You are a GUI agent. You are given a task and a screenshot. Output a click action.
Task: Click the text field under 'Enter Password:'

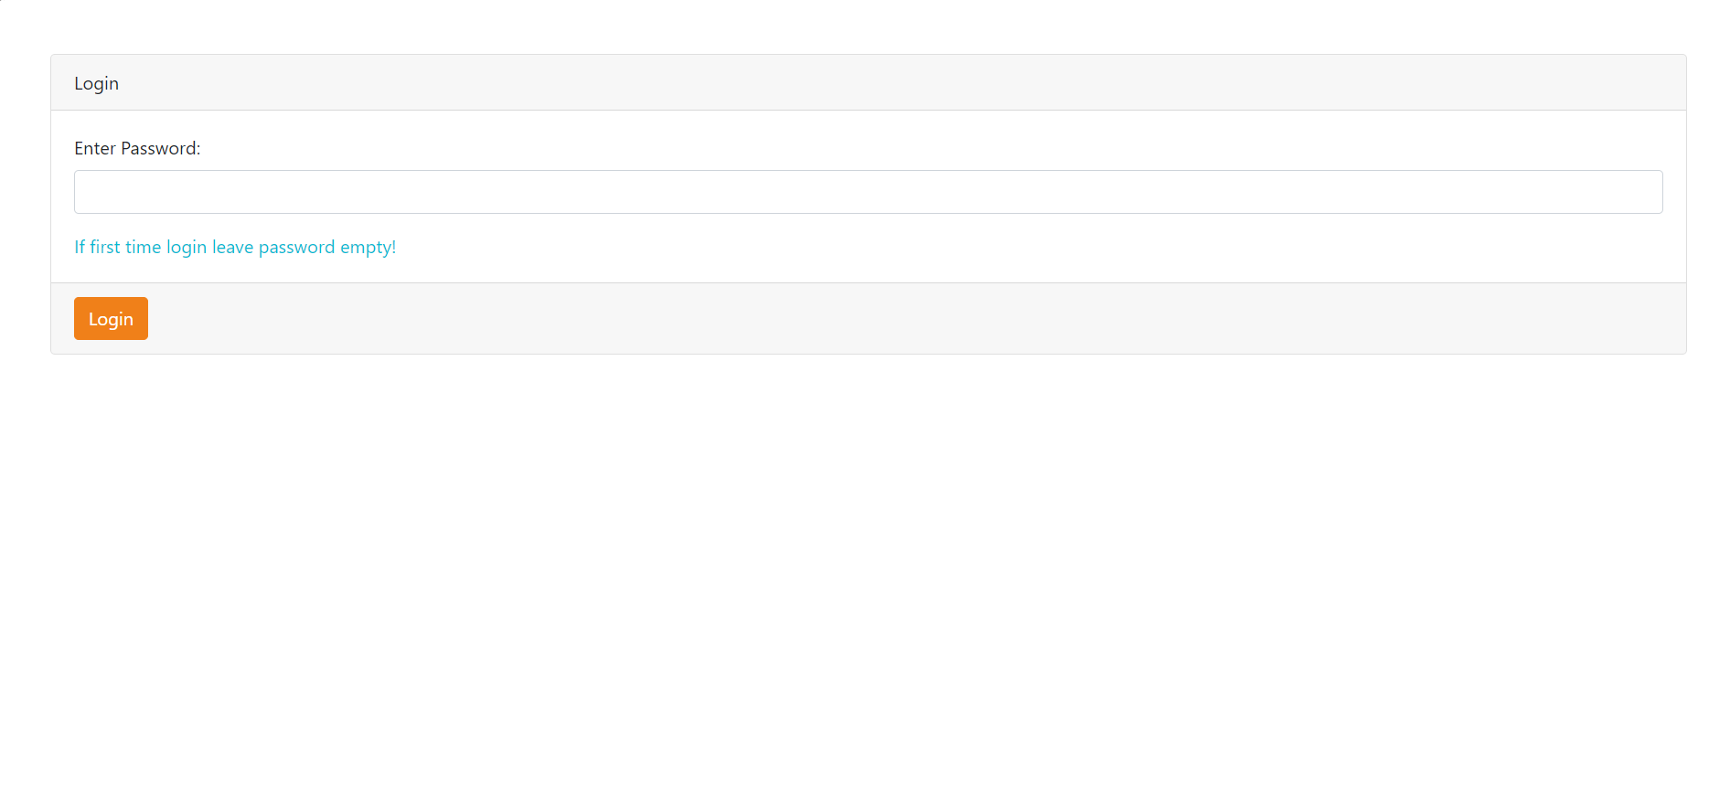coord(868,192)
